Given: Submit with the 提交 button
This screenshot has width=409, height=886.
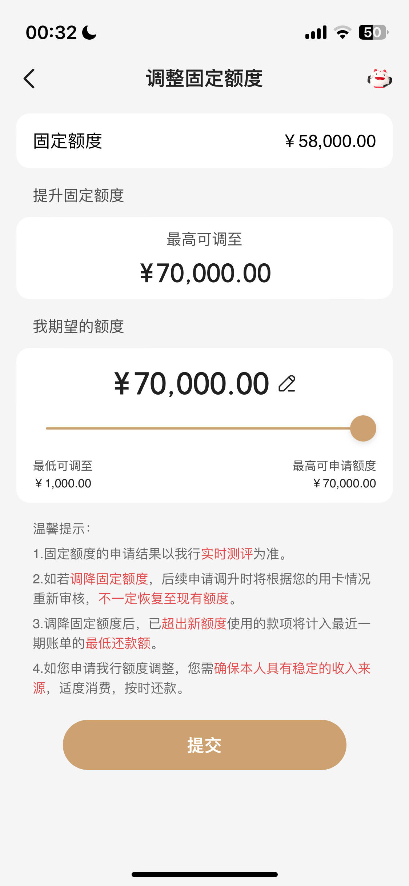Looking at the screenshot, I should (204, 745).
